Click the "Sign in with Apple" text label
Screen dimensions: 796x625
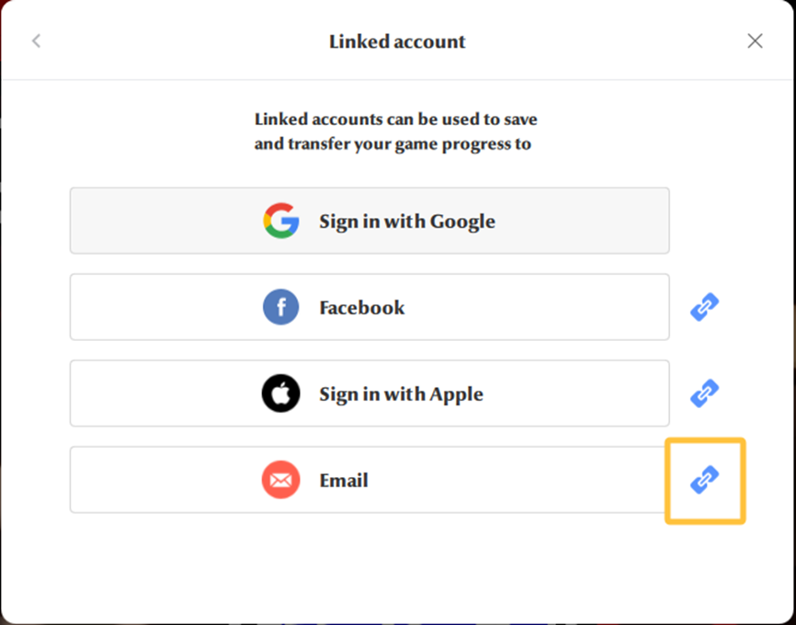click(x=401, y=394)
